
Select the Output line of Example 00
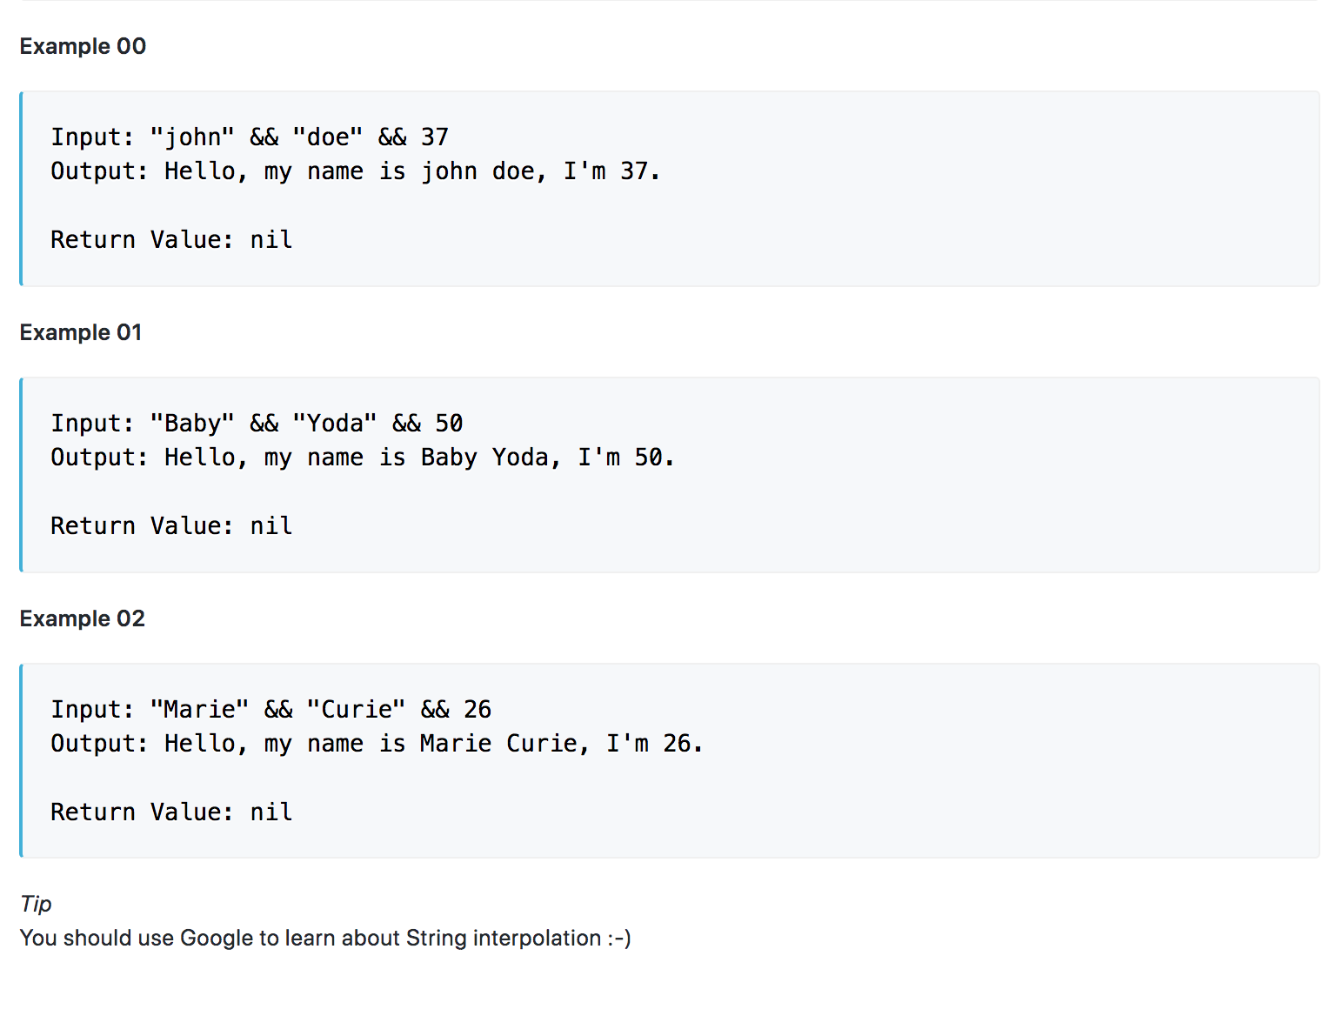(x=355, y=170)
